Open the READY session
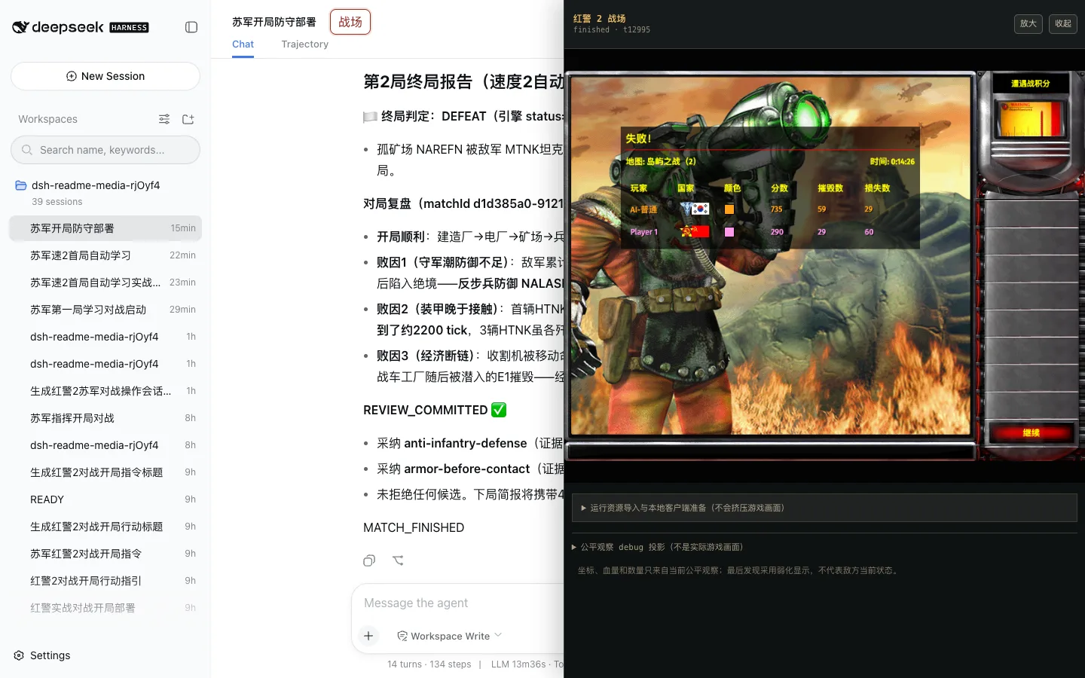 coord(105,499)
